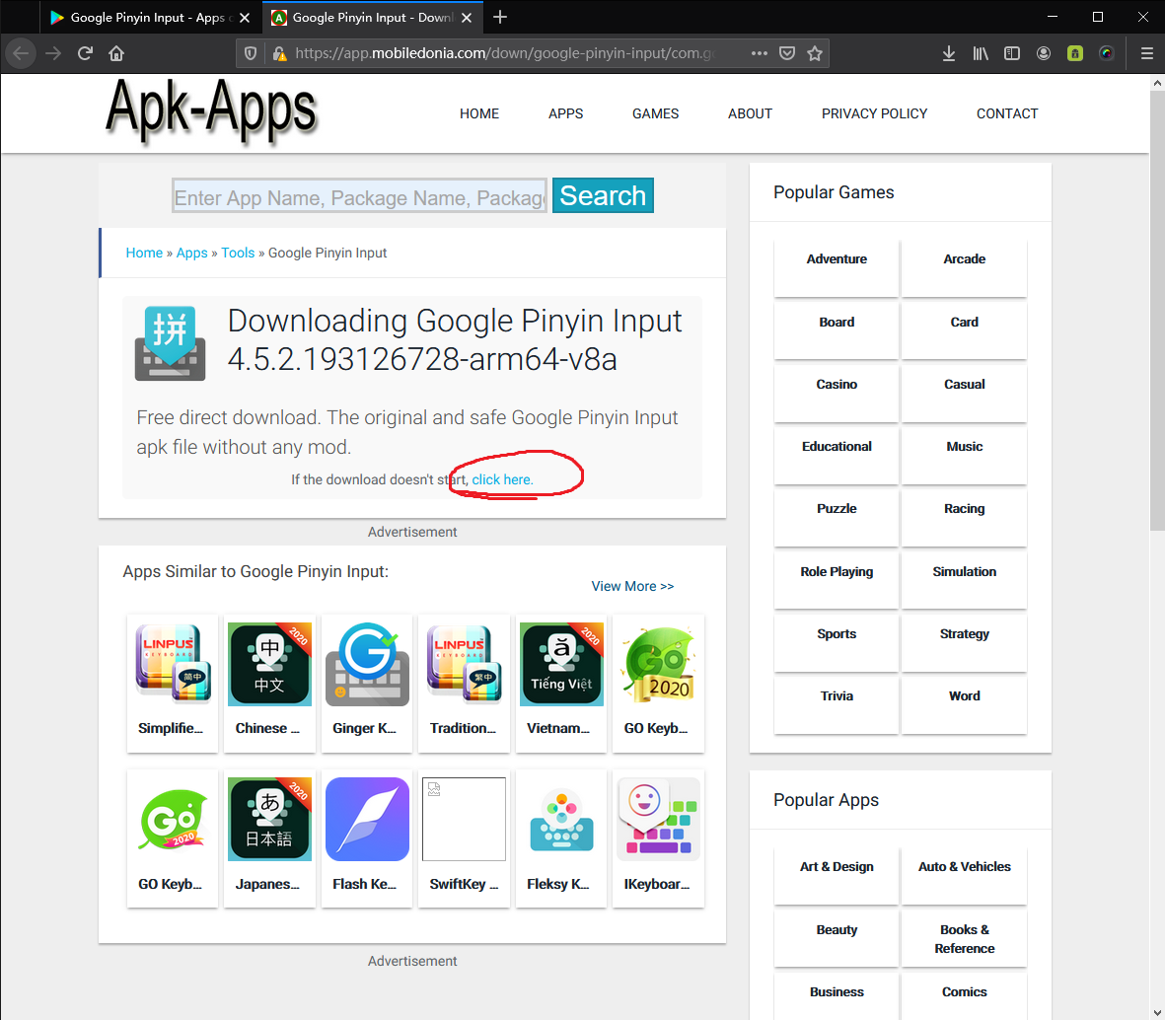
Task: Open the Japanese keyboard app
Action: click(269, 838)
